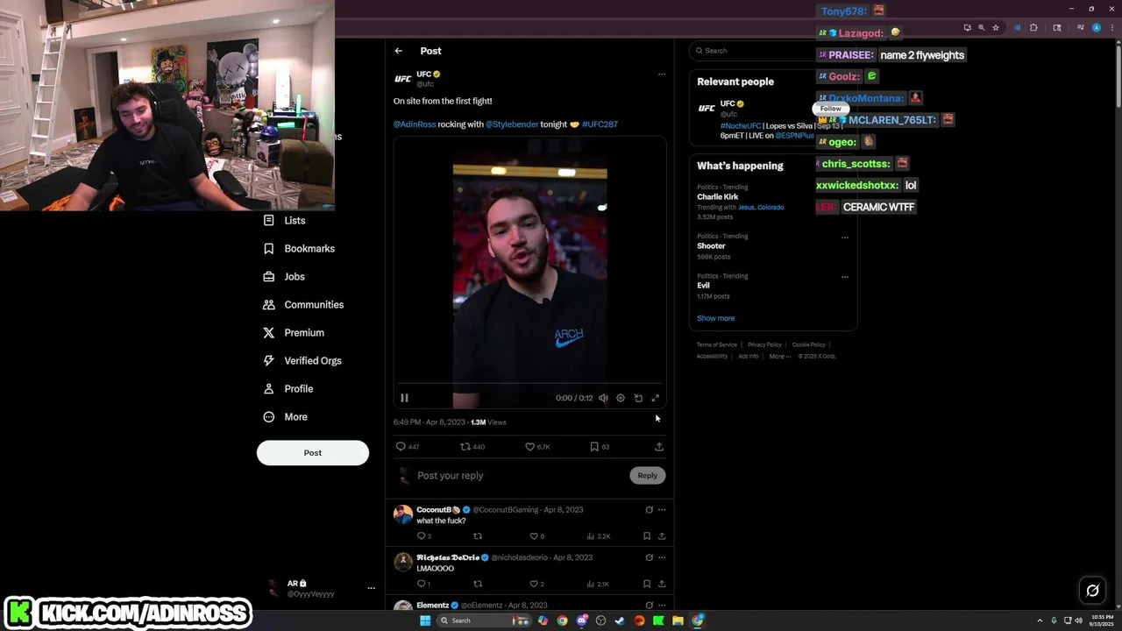Seek on the video progress bar
Screen dimensions: 1122x631
point(529,384)
